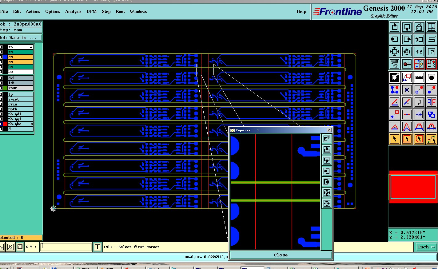Click the rotate arrow icon

(x=419, y=102)
